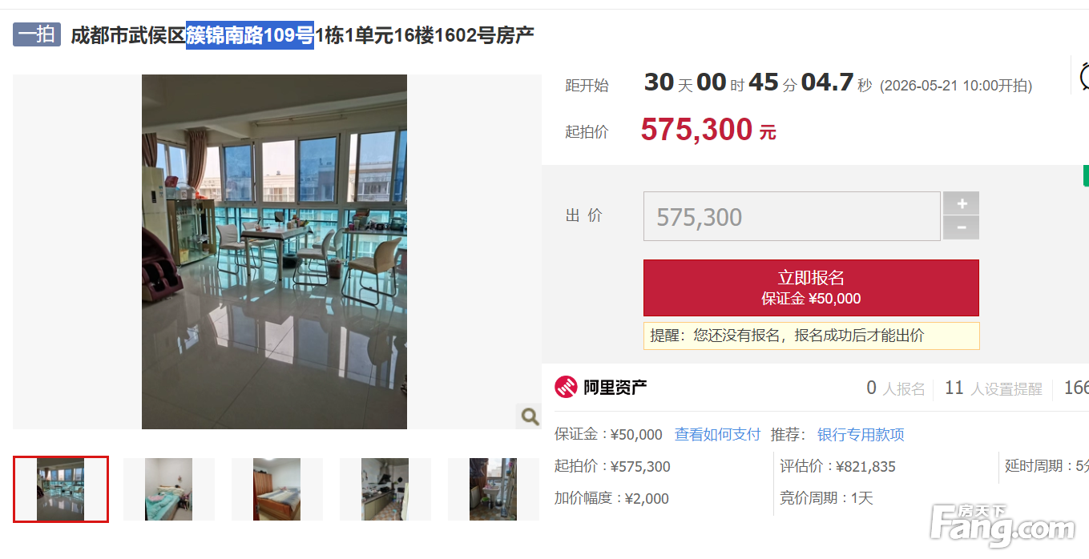
Task: Click the alarm clock reminder icon
Action: [1083, 76]
